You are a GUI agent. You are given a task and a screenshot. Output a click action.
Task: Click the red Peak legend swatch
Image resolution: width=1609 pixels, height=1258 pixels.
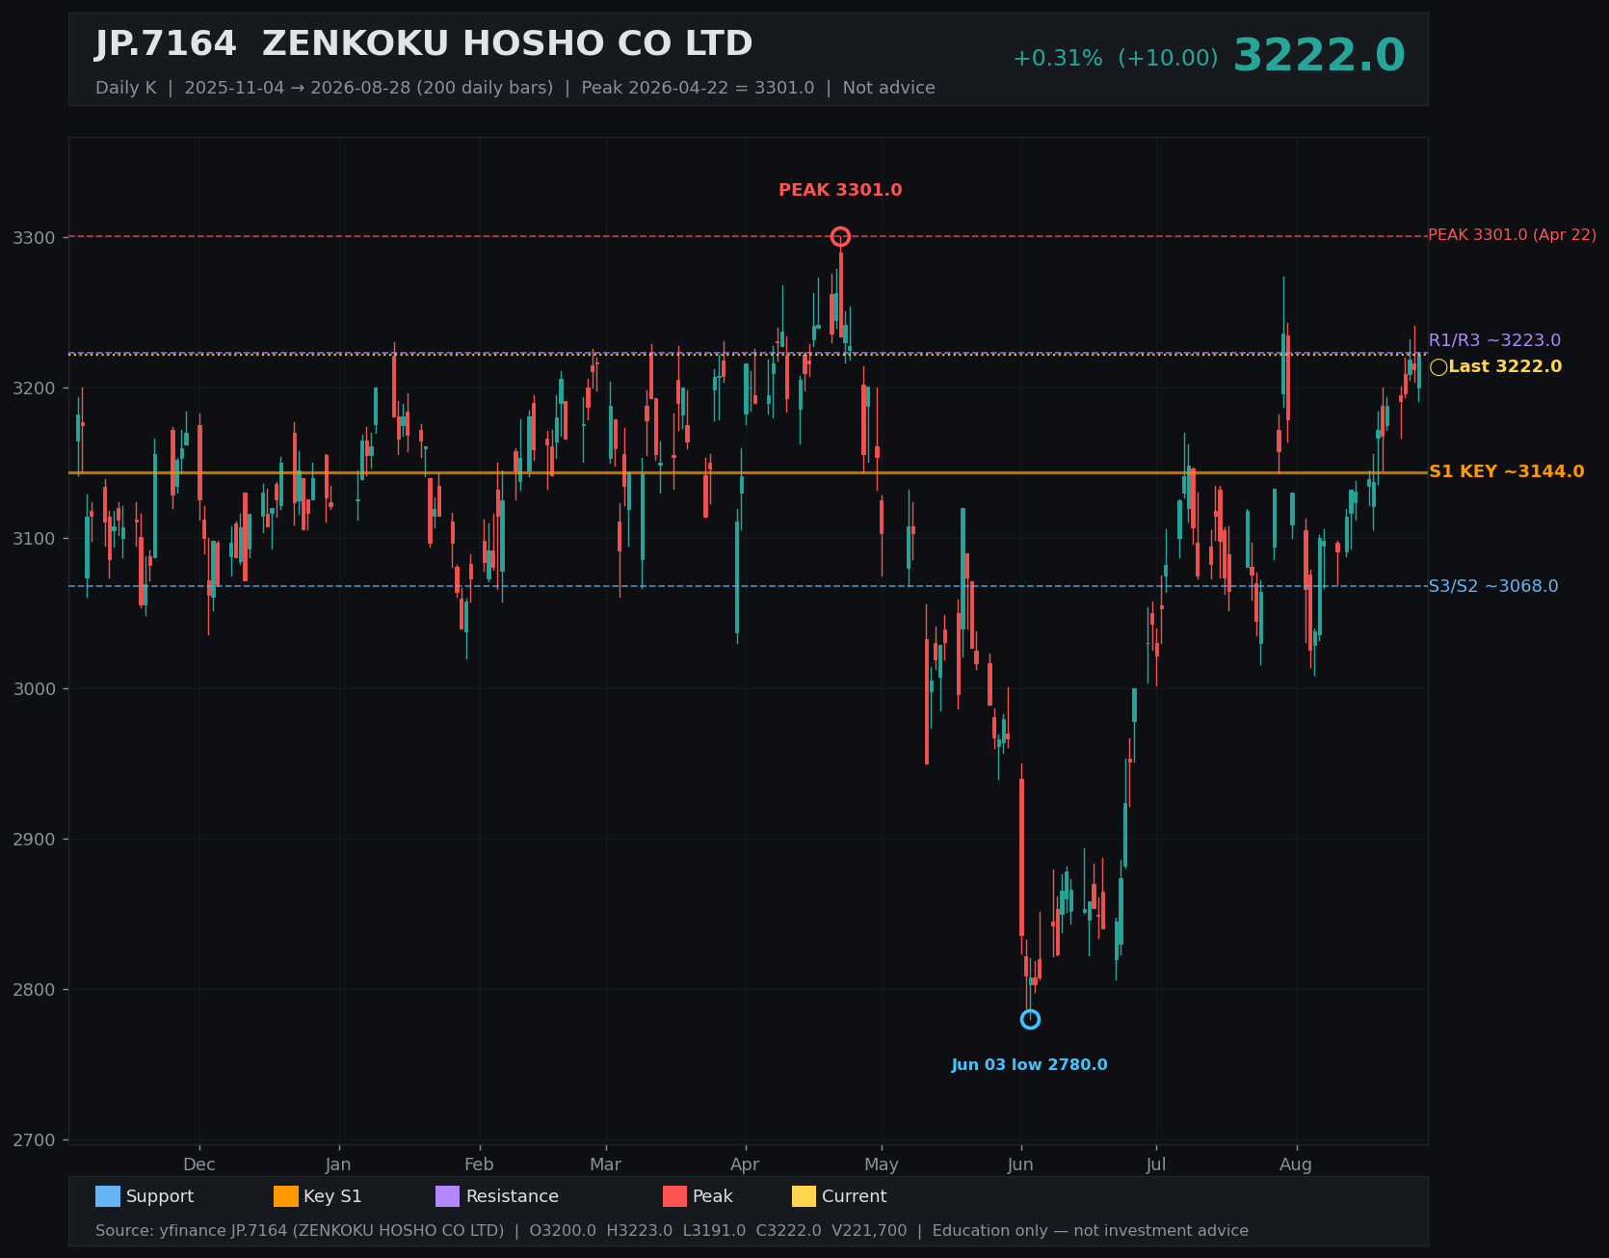675,1196
